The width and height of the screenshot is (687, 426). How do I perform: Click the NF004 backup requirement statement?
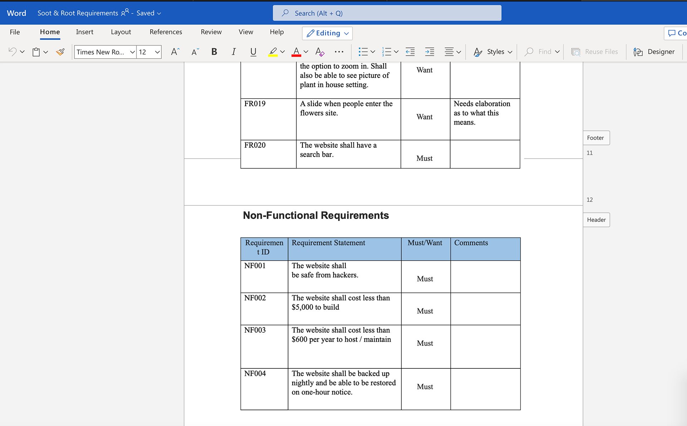(x=344, y=389)
